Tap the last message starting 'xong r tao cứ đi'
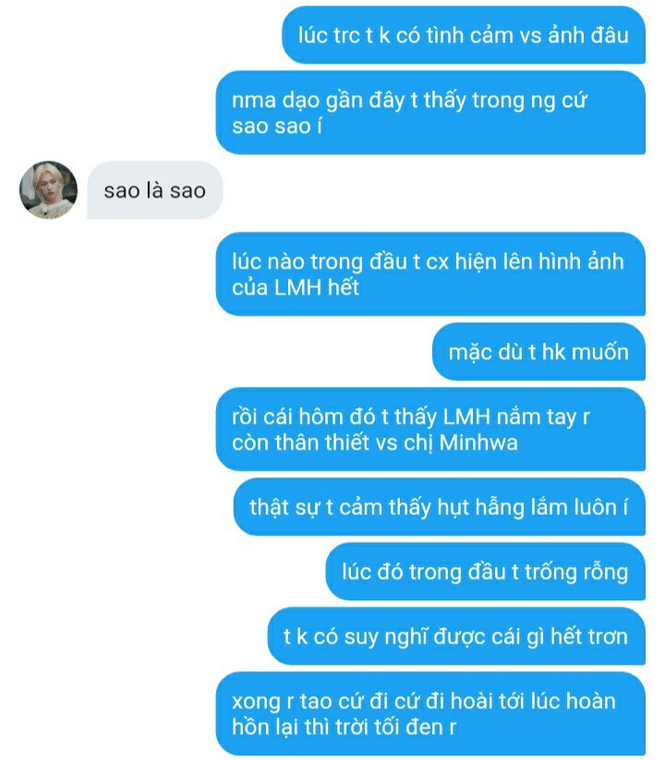The image size is (665, 760). pyautogui.click(x=430, y=714)
